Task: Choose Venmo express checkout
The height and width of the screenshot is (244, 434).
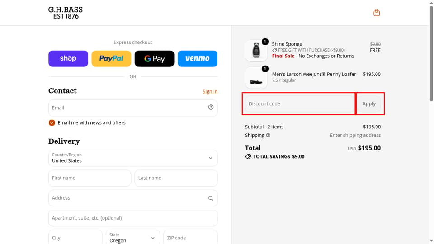Action: click(198, 58)
